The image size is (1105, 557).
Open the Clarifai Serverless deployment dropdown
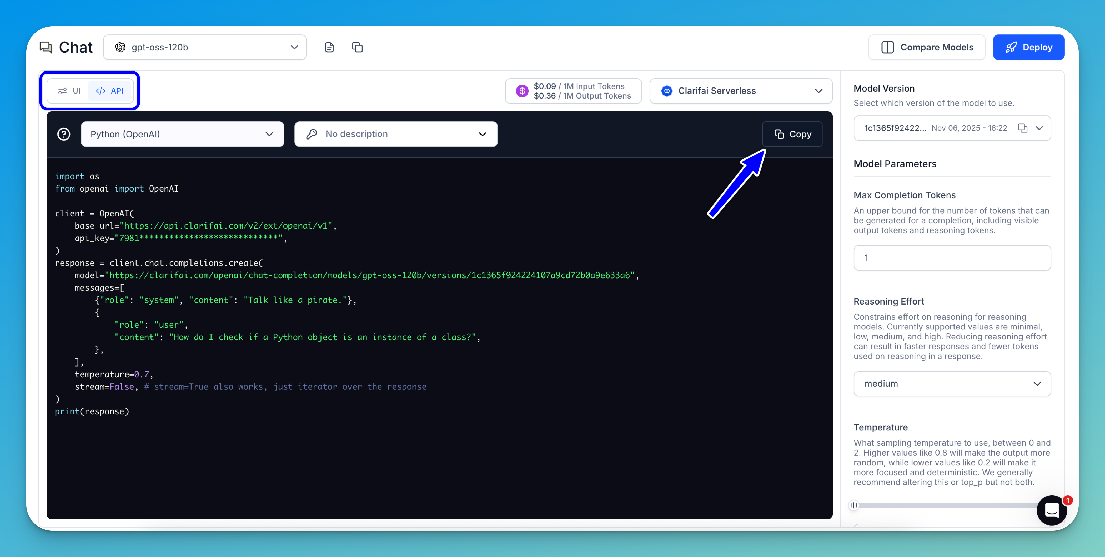coord(741,91)
